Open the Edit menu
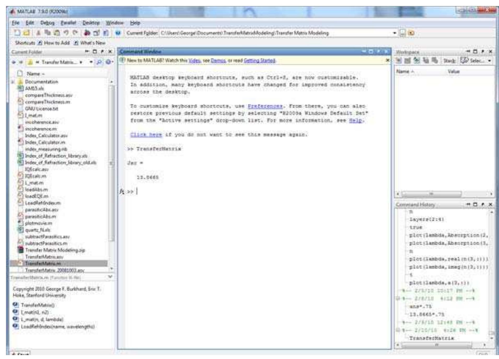 tap(30, 23)
